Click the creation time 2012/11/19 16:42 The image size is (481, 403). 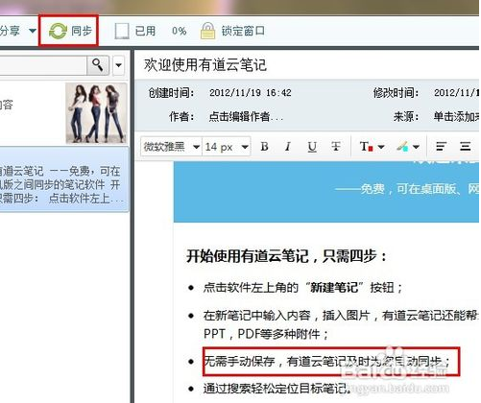[x=251, y=93]
